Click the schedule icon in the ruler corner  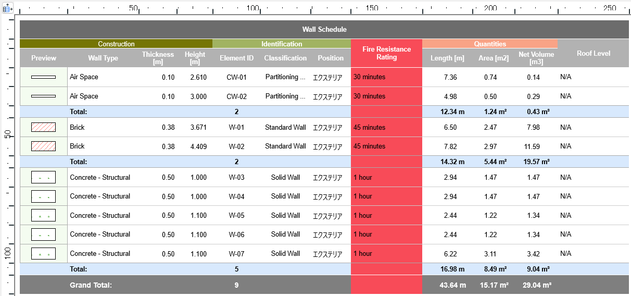[7, 8]
